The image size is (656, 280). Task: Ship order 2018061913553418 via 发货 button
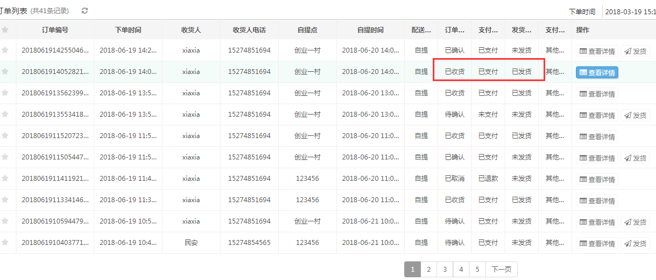635,115
